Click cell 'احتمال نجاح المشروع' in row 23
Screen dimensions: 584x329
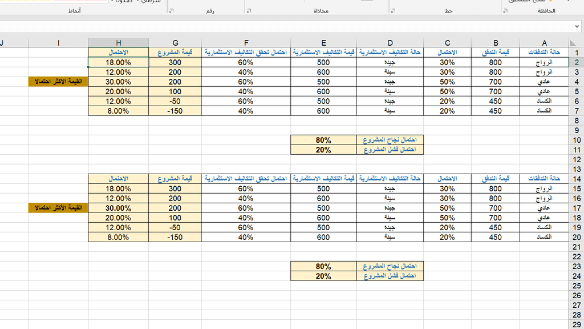click(390, 266)
